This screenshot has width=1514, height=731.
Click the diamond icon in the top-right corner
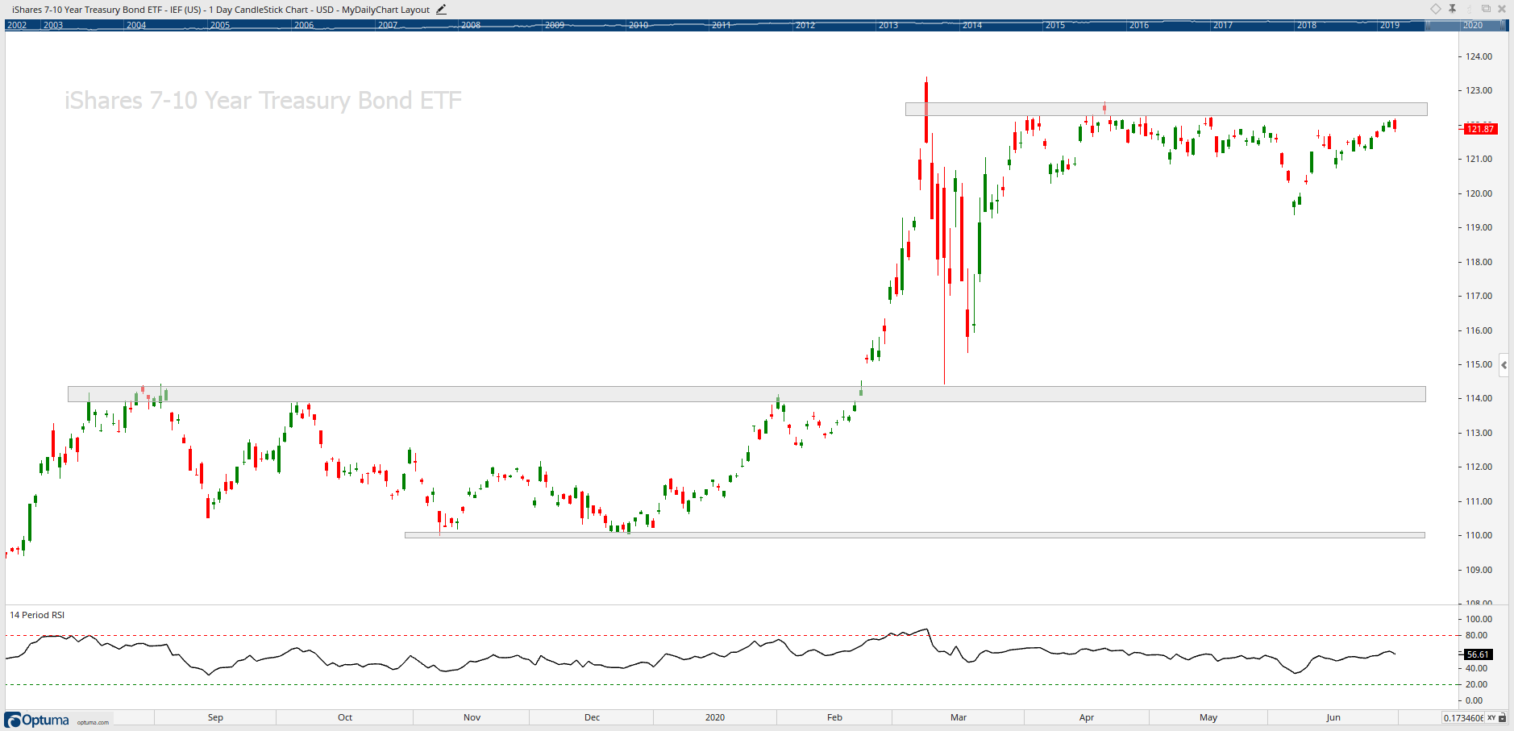(1436, 9)
